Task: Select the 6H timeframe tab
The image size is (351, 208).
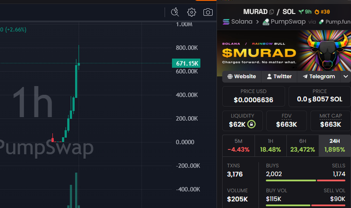Action: coord(302,146)
